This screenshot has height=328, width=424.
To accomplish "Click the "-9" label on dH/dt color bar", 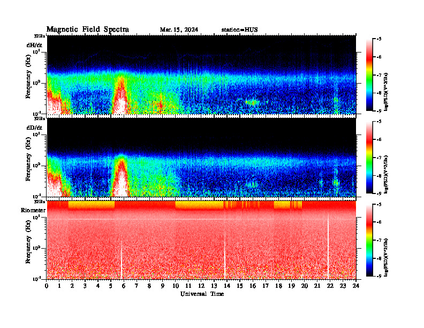I will click(379, 111).
